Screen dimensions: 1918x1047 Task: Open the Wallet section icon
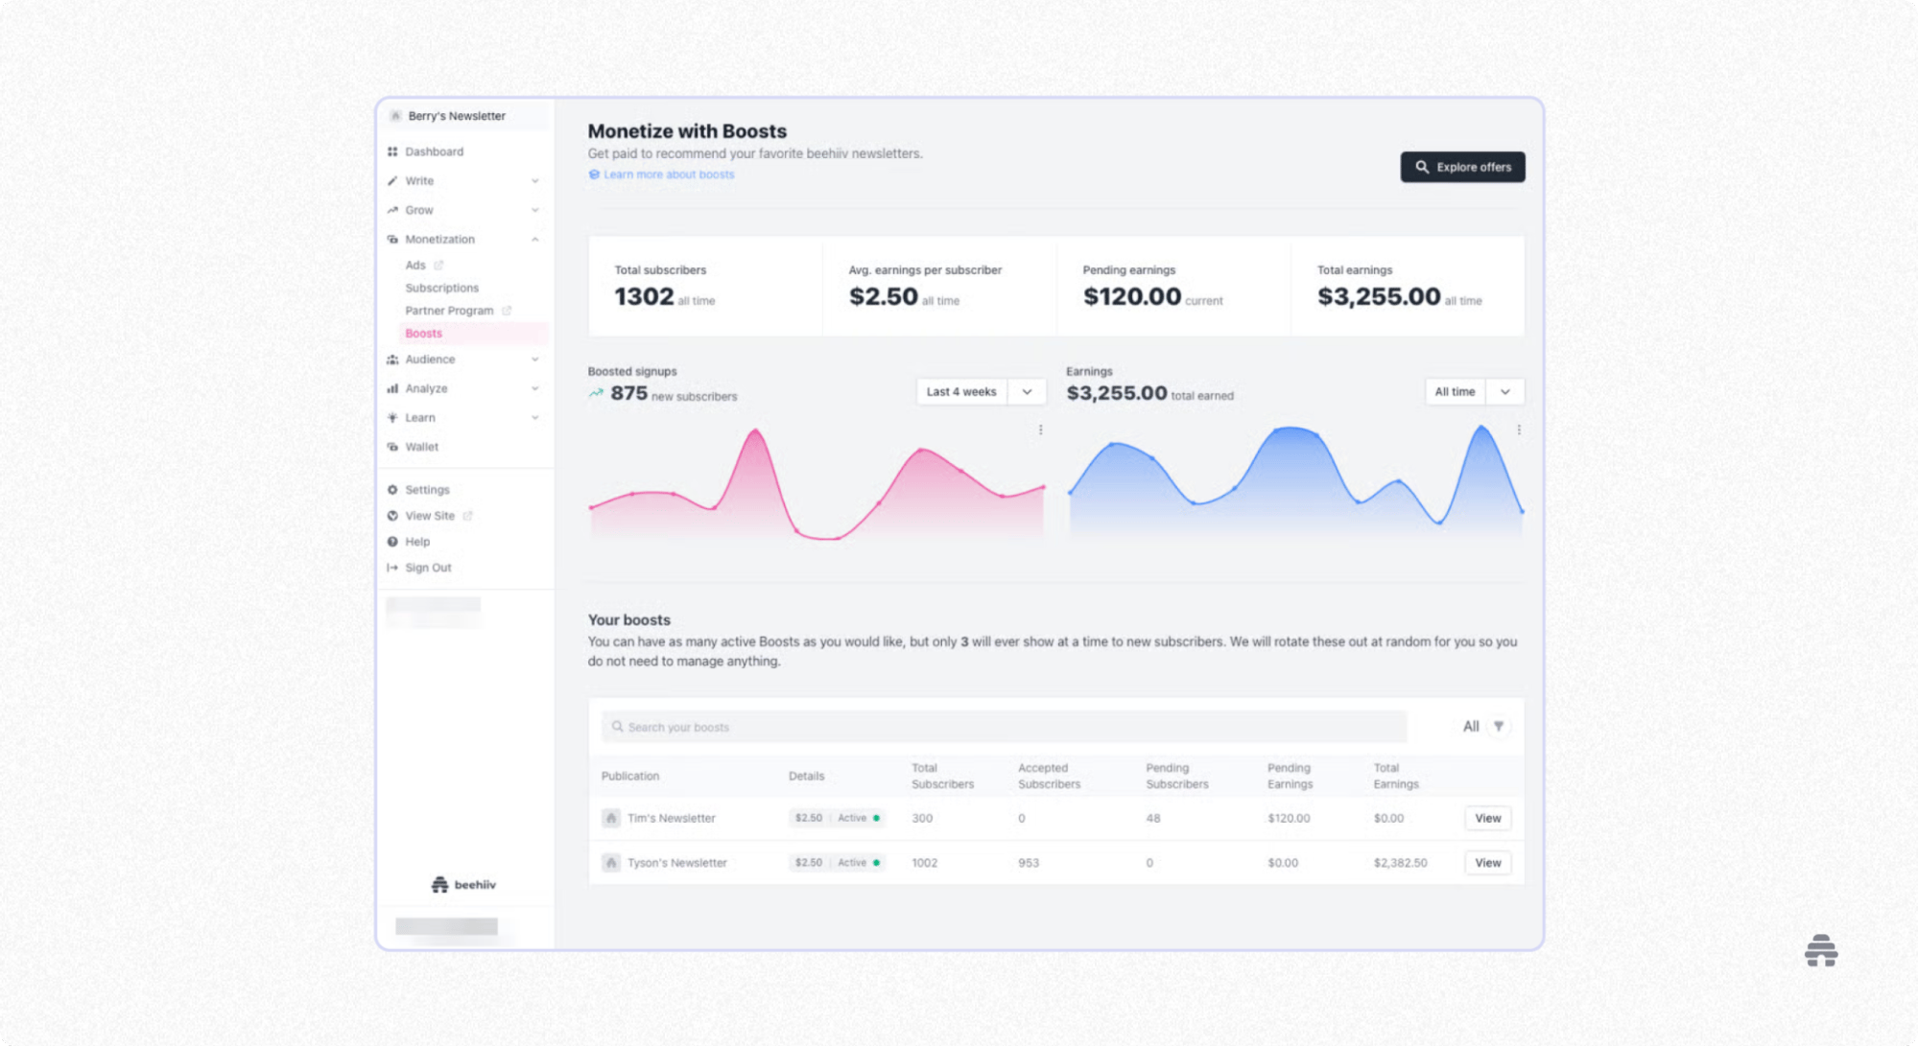392,446
